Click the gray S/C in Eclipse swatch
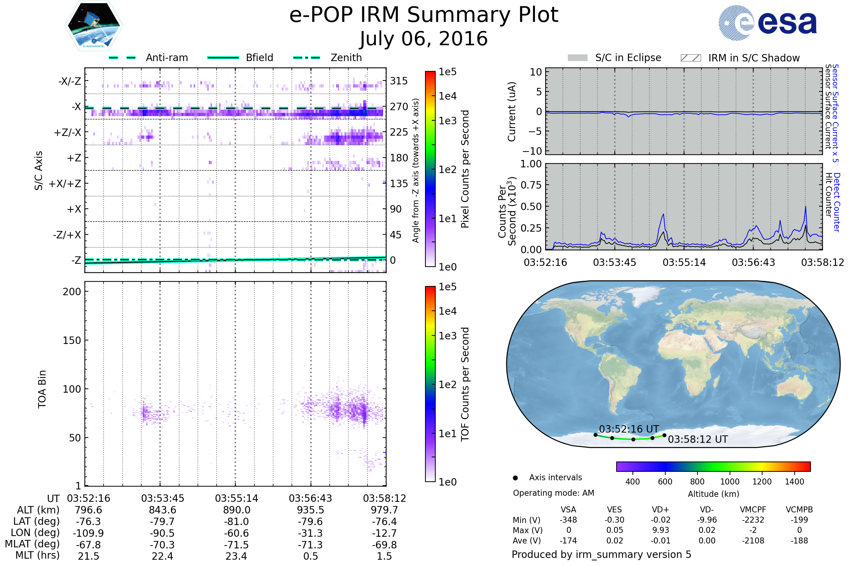The height and width of the screenshot is (565, 848). coord(577,58)
